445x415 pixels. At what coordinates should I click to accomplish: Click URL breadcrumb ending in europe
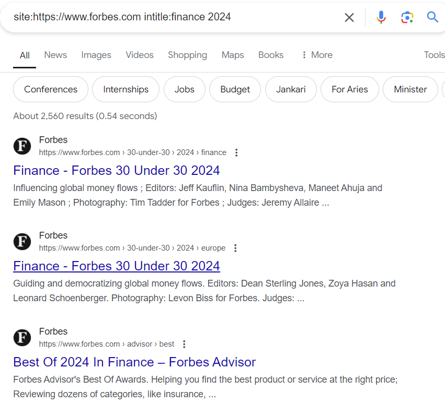pos(132,248)
